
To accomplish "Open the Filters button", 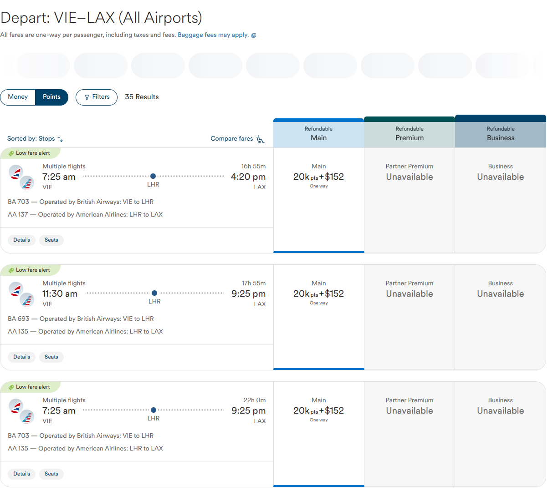I will pos(97,97).
